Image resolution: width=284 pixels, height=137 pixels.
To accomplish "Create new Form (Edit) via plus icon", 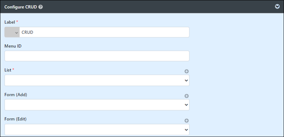I will tap(187, 120).
